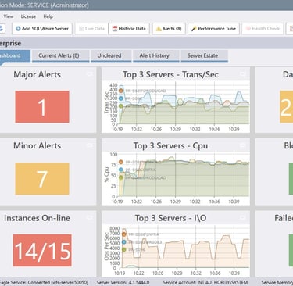Viewport: 293px width, 286px height.
Task: Run the Health Check tool
Action: point(263,29)
